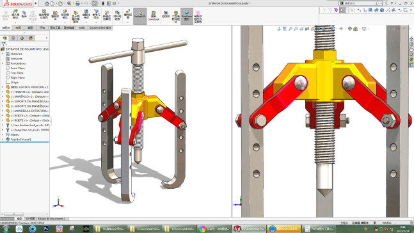Expand the MANÍPULO<1> component node
This screenshot has height=233, width=414.
[x=3, y=97]
